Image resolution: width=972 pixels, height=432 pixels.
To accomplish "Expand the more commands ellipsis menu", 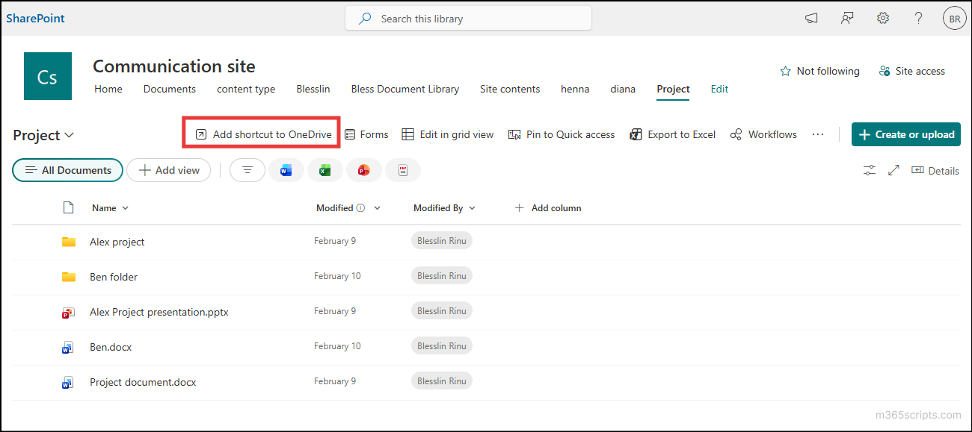I will click(x=817, y=134).
